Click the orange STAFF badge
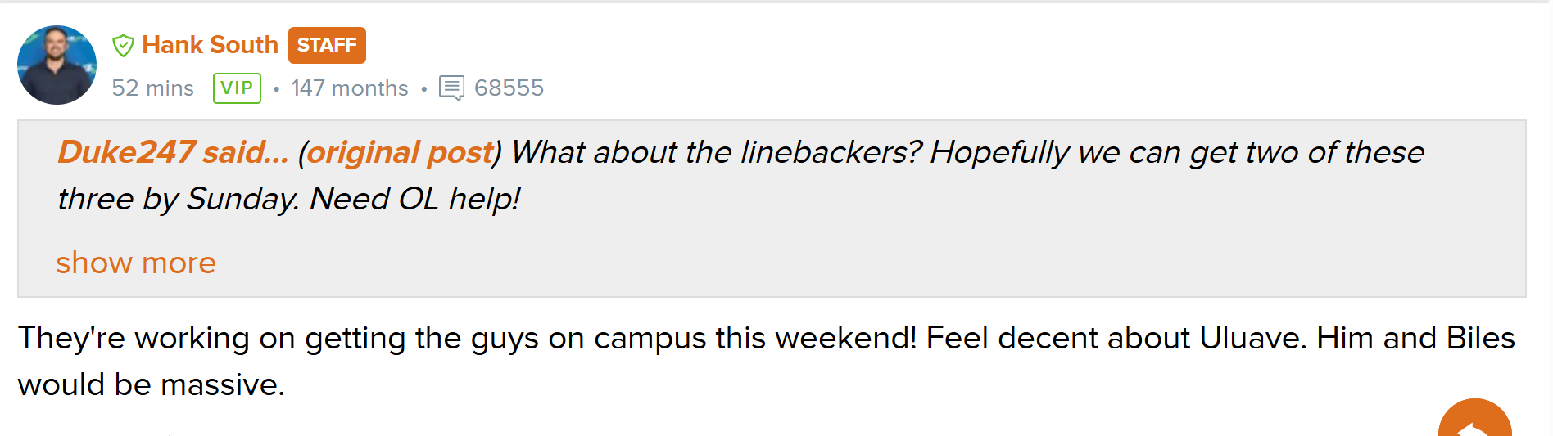 tap(327, 45)
